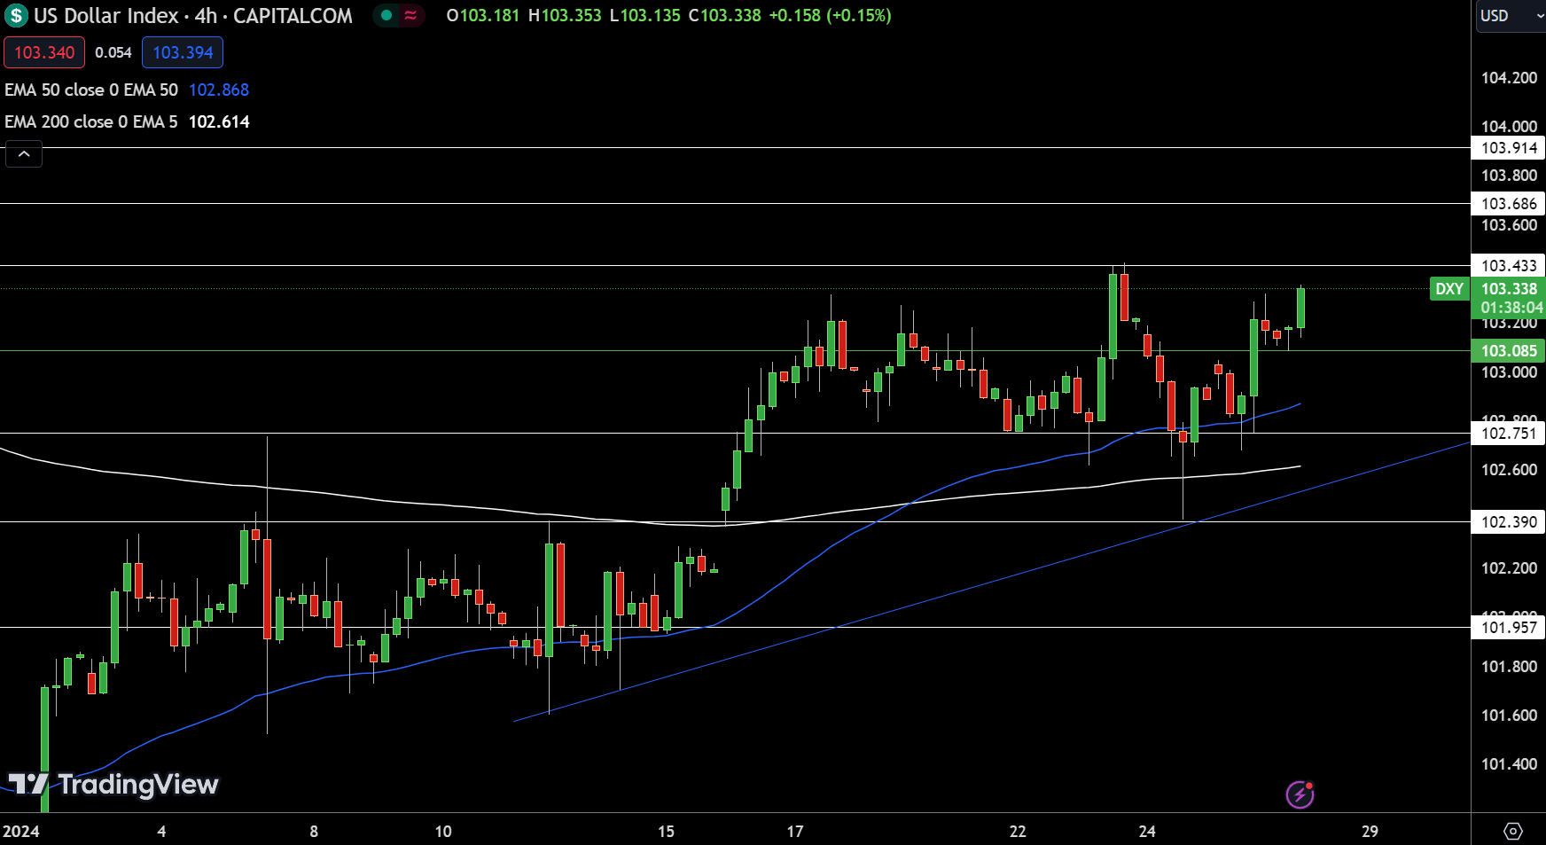Click the US Dollar Index symbol title
This screenshot has height=845, width=1546.
pyautogui.click(x=106, y=16)
